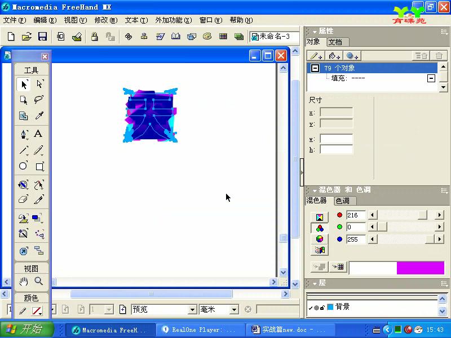The image size is (451, 338).
Task: Open the 外加功能 menu
Action: [174, 20]
